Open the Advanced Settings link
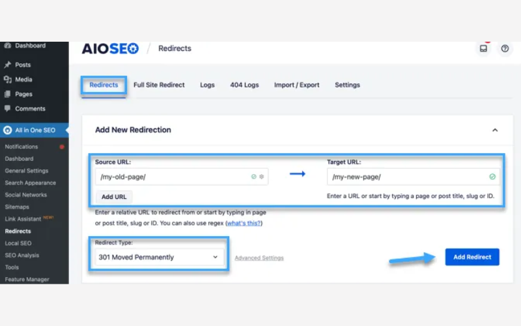 (259, 258)
